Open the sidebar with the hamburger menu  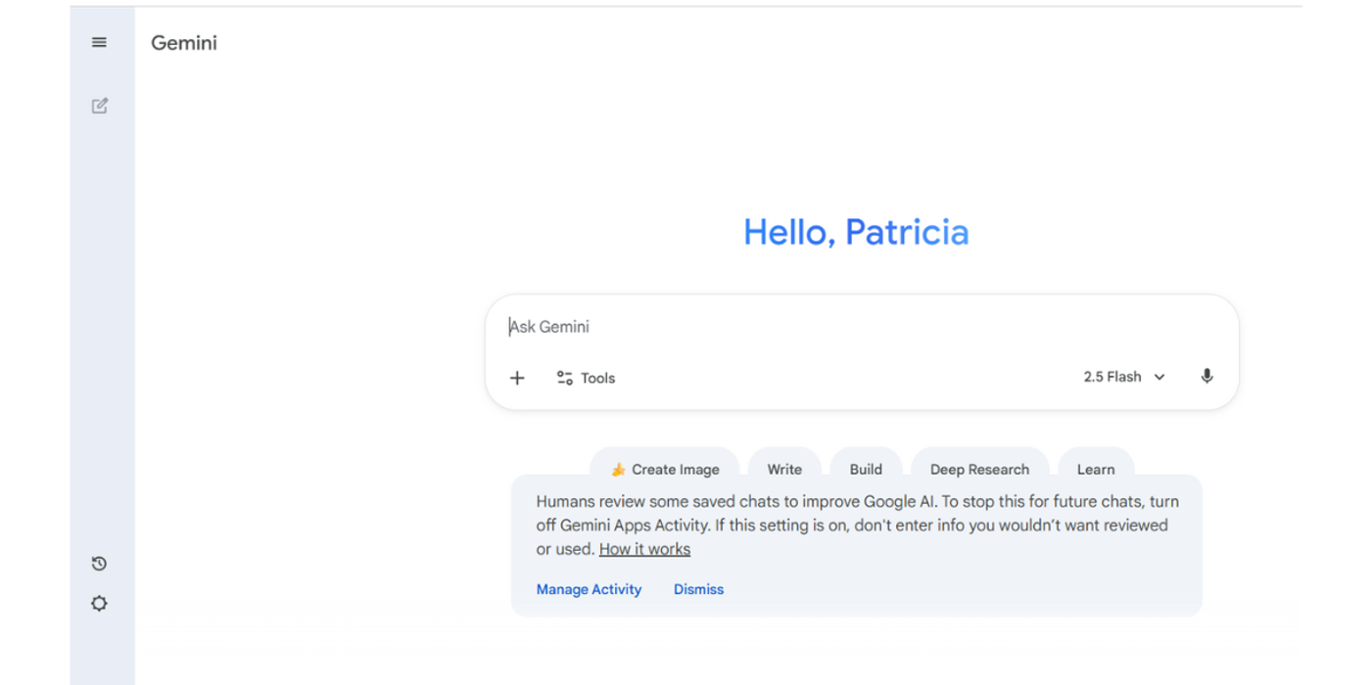point(99,42)
